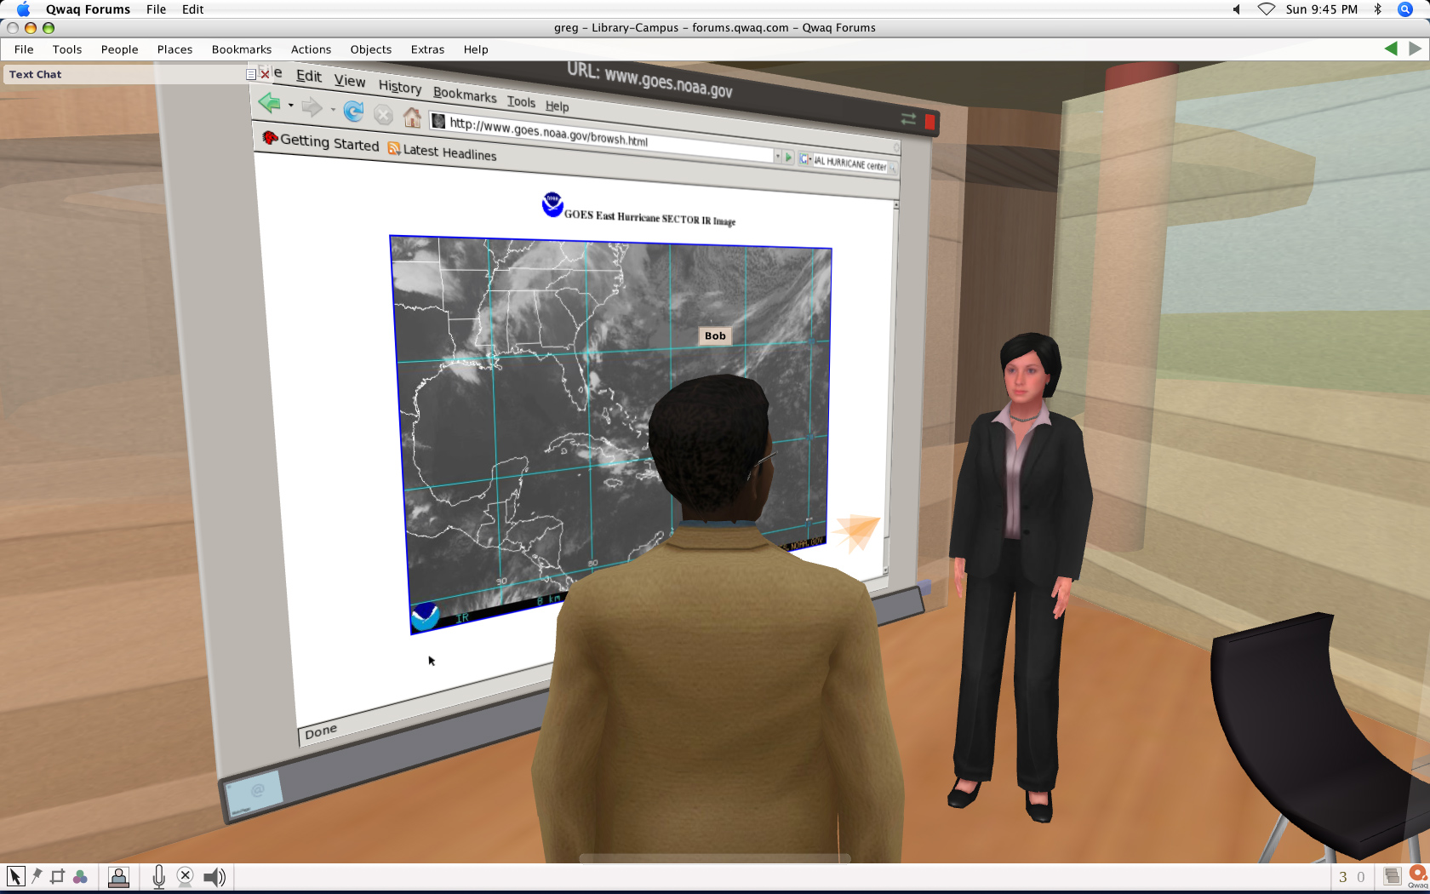Click the Bob avatar name label
This screenshot has width=1430, height=894.
coord(715,335)
